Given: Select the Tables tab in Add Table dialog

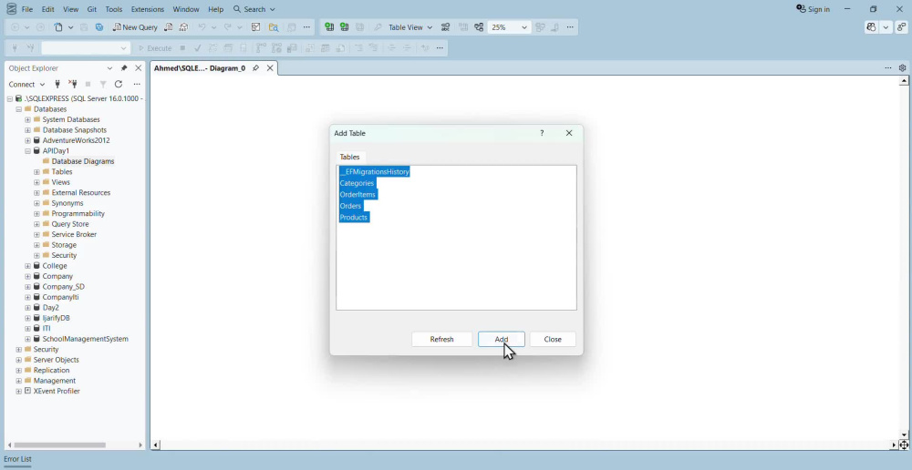Looking at the screenshot, I should click(x=350, y=157).
